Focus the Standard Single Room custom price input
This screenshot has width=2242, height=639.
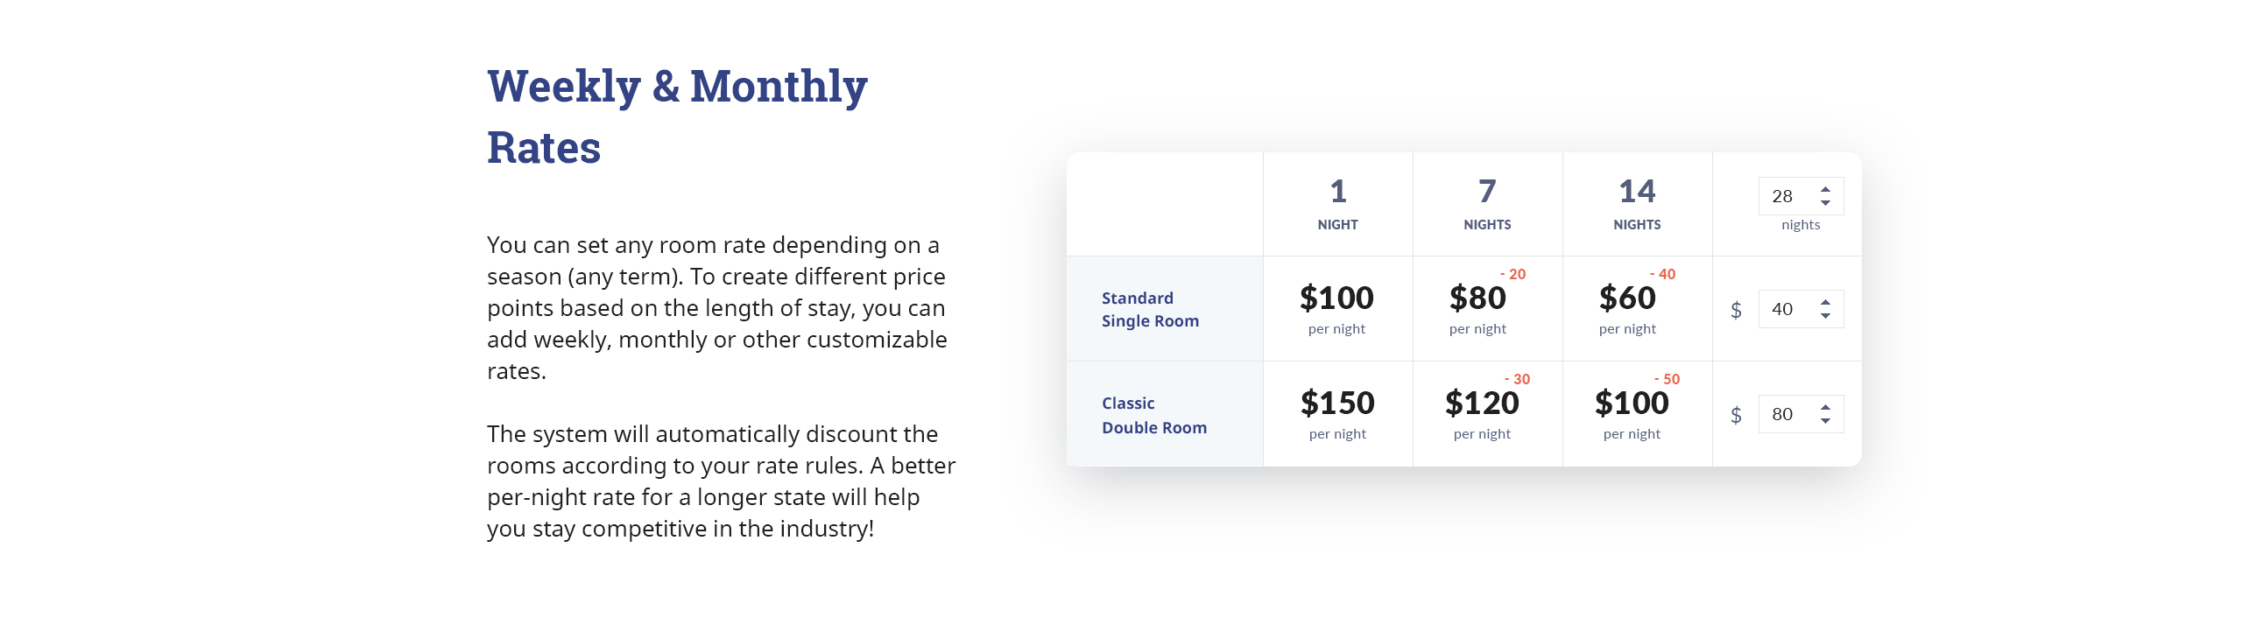pyautogui.click(x=1801, y=309)
